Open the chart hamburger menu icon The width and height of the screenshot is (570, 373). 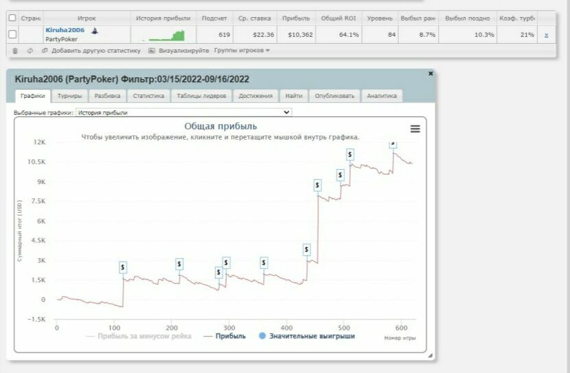tap(415, 129)
